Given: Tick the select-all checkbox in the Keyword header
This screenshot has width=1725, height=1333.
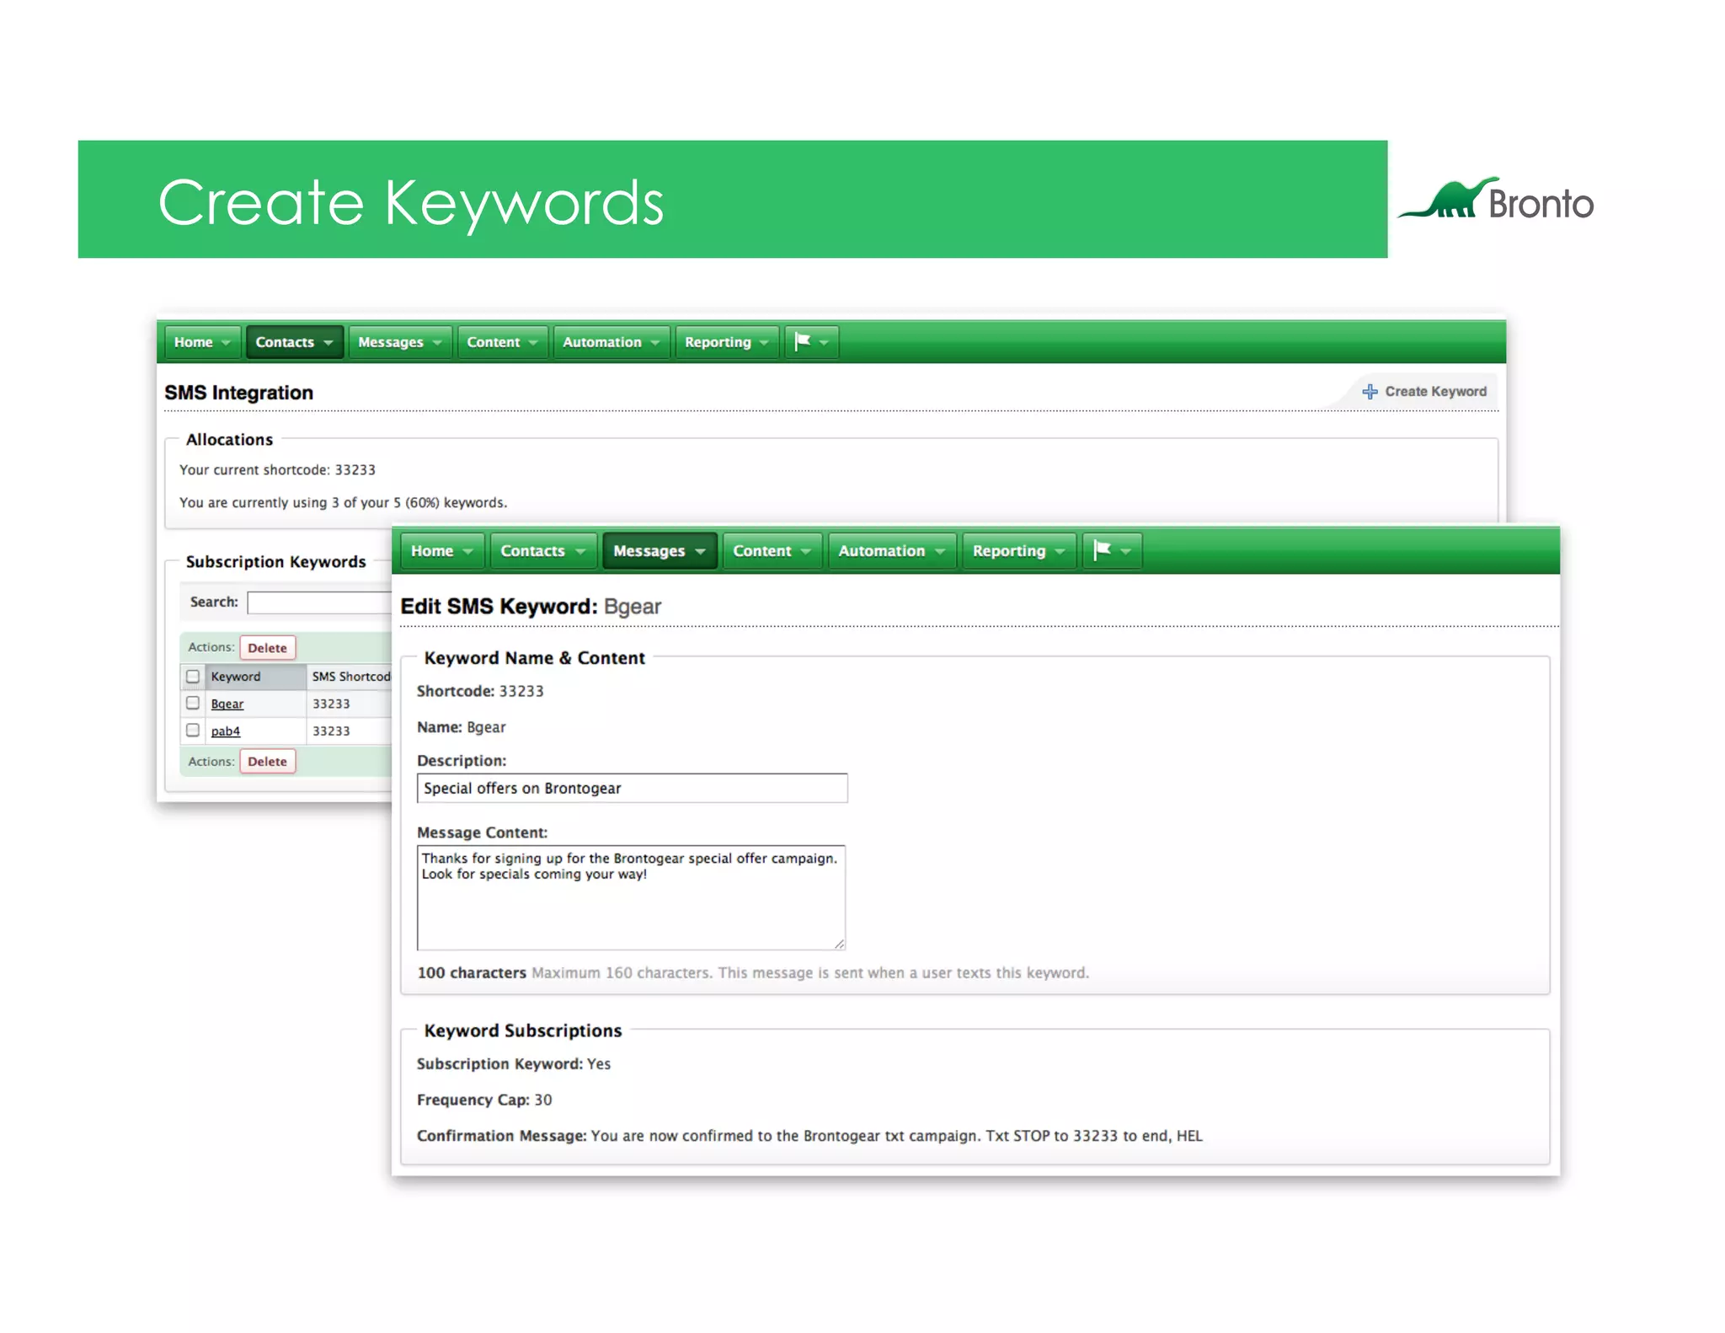Looking at the screenshot, I should click(x=193, y=677).
